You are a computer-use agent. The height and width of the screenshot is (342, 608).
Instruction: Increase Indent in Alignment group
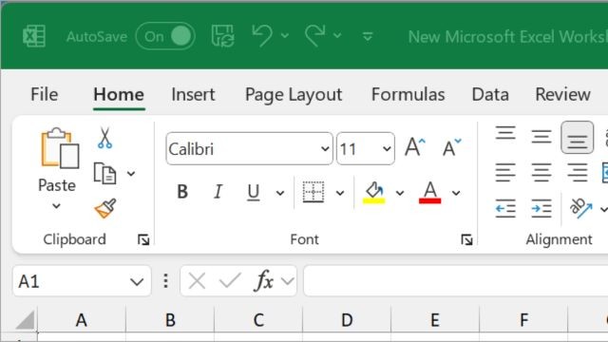point(541,208)
